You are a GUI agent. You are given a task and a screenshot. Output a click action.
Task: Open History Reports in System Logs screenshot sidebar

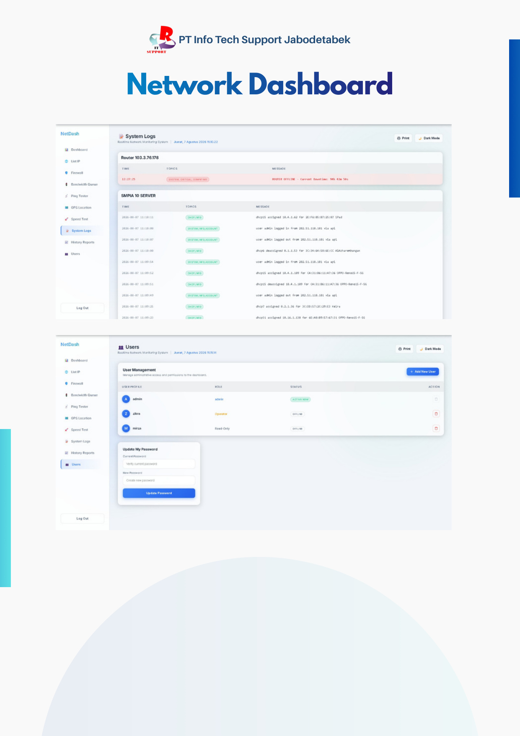coord(80,242)
